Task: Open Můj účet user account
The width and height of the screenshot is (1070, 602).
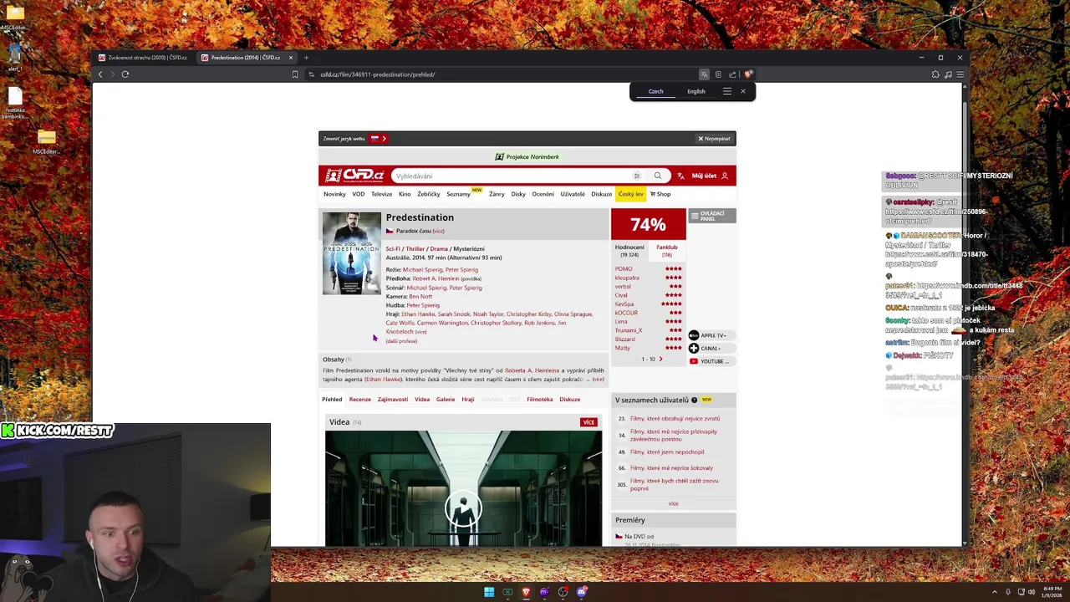Action: (x=710, y=176)
